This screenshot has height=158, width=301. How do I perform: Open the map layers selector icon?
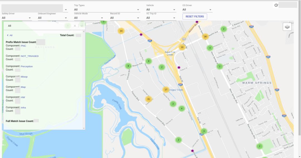(287, 27)
